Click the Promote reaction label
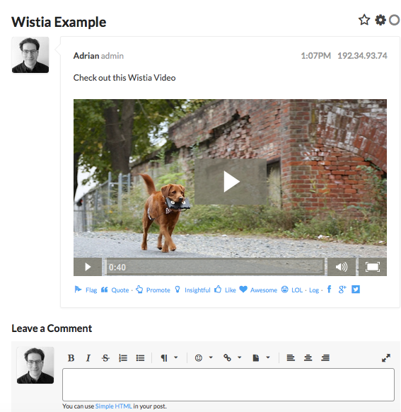Screen dimensions: 401x412 [158, 290]
